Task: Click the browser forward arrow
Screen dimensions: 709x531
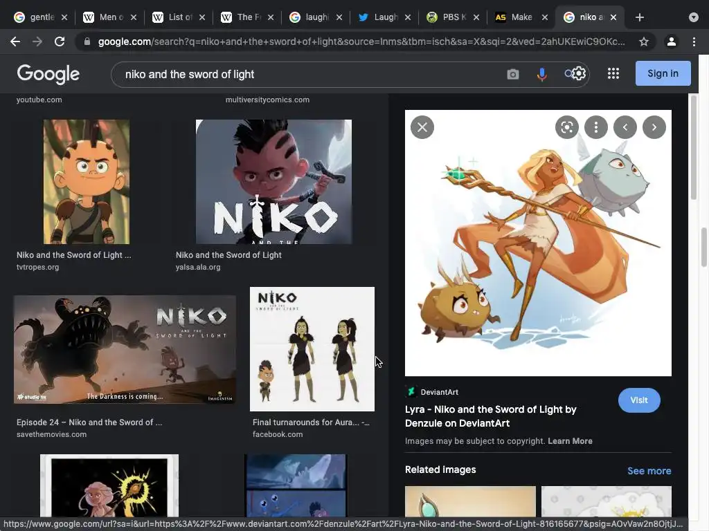Action: (37, 41)
